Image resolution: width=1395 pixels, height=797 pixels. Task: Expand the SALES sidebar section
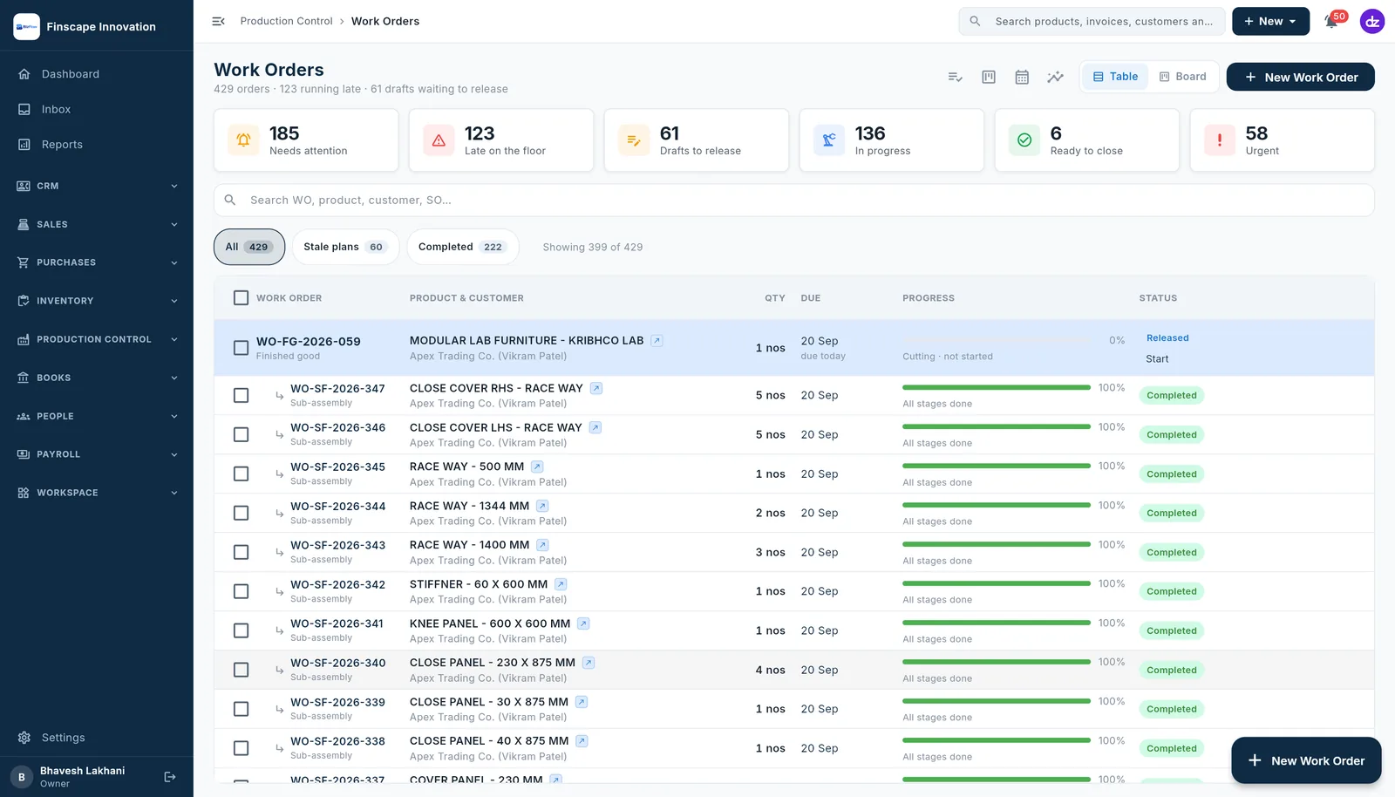coord(96,224)
